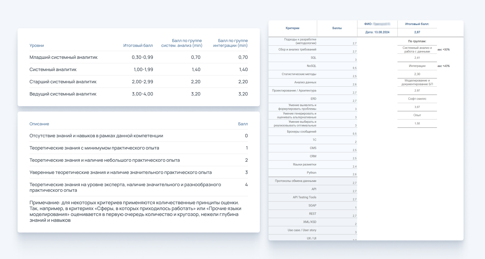
Task: Select the 'ERD' criterion row
Action: click(313, 99)
